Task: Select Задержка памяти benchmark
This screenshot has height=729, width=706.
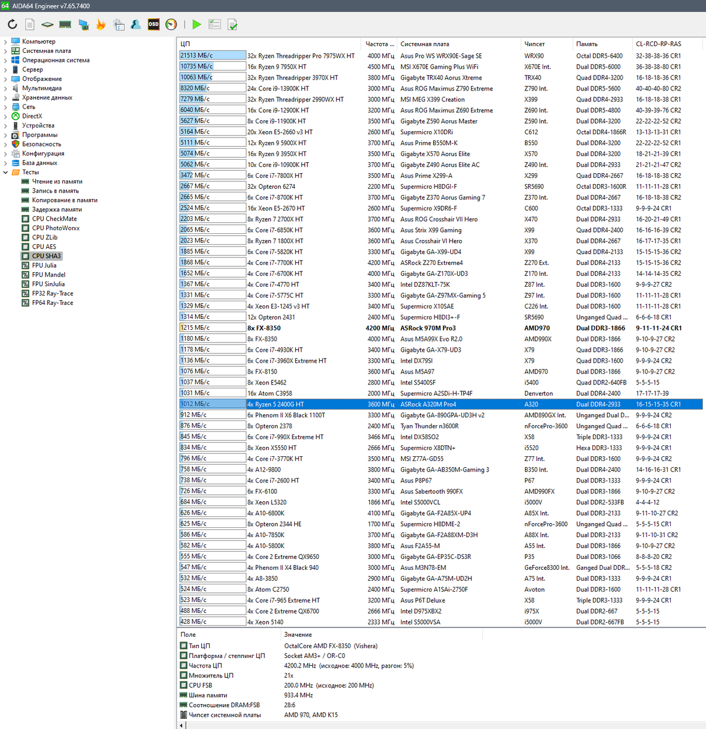Action: click(x=57, y=210)
